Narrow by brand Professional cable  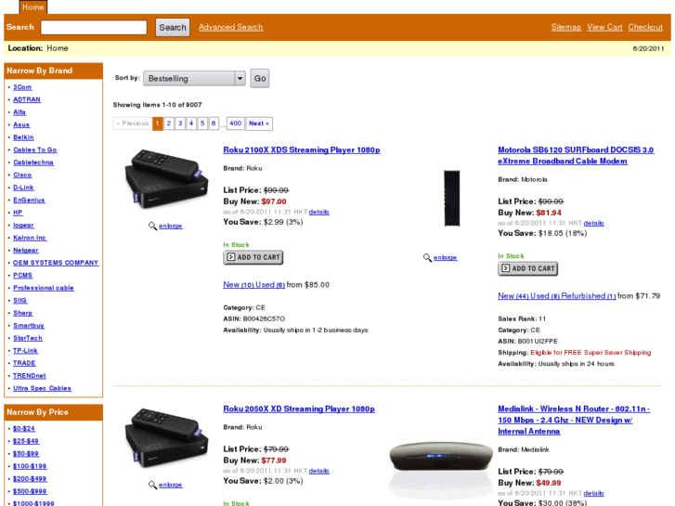click(44, 288)
